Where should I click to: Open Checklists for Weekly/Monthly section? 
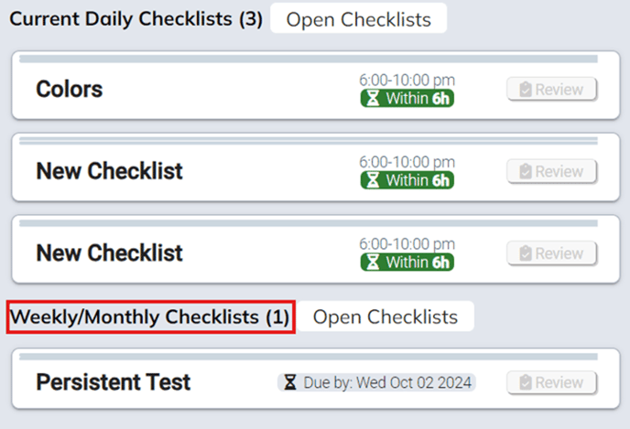[385, 316]
